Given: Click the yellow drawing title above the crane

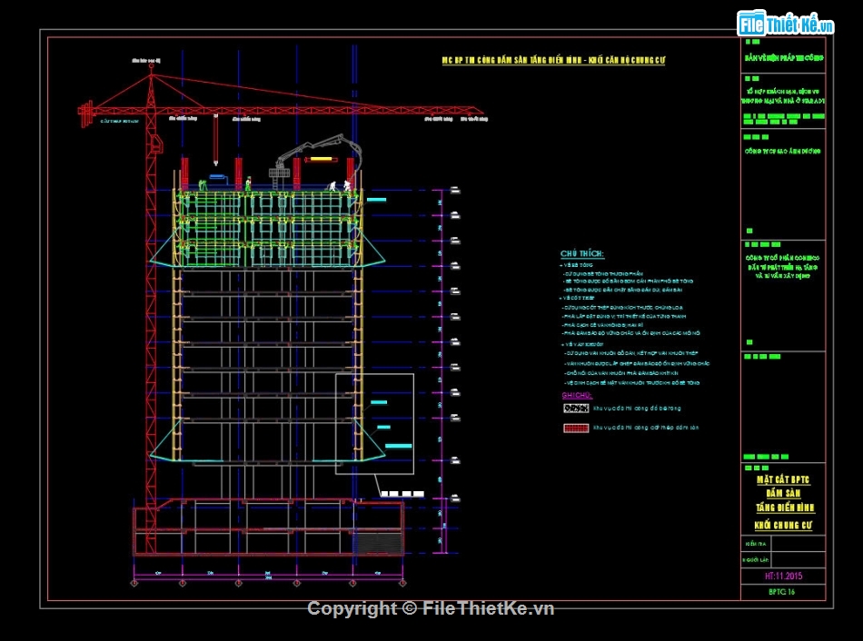Looking at the screenshot, I should pos(553,60).
